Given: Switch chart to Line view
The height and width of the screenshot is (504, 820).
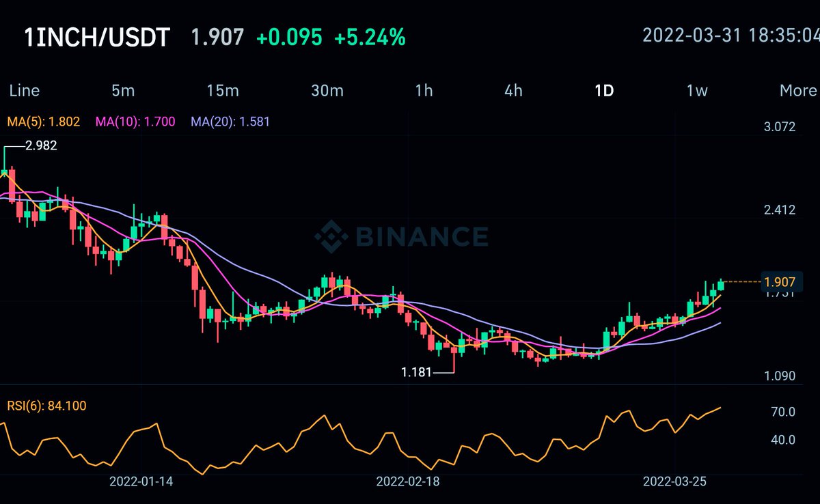Looking at the screenshot, I should pos(24,90).
